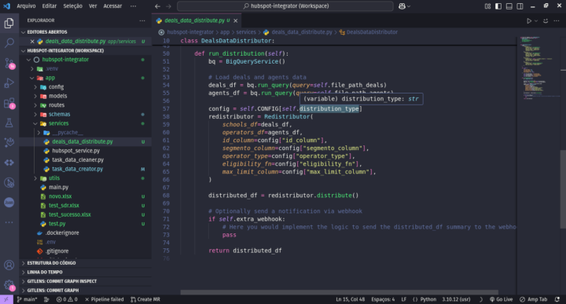Expand the Estrutura do Código section
This screenshot has height=304, width=566.
point(51,263)
